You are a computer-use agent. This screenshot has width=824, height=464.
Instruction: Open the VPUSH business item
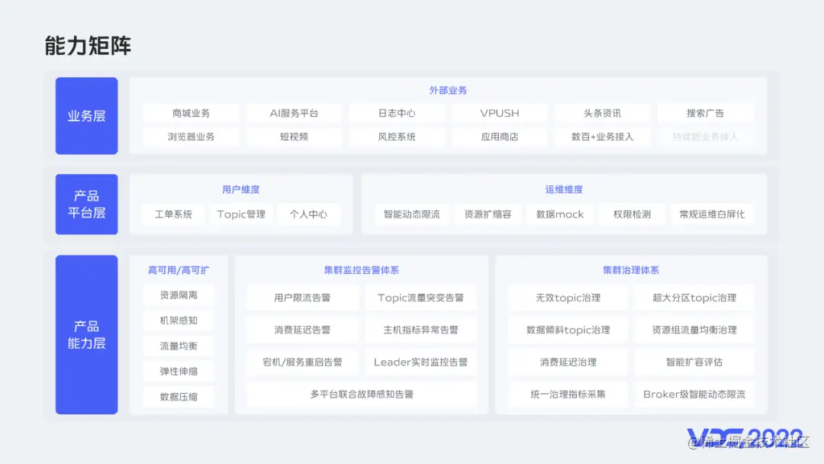(x=500, y=113)
